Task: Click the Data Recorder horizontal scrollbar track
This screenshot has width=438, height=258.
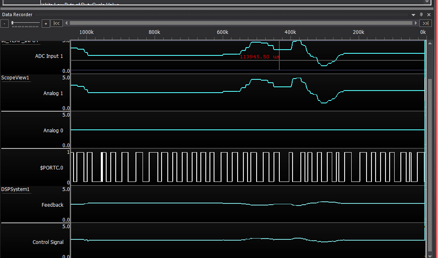Action: [x=241, y=23]
